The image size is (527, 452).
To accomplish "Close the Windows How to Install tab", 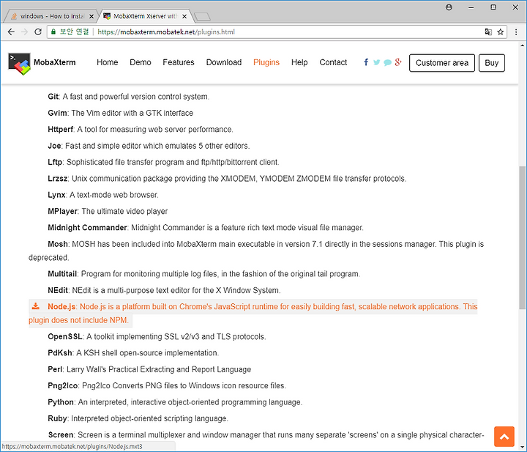I will pos(91,16).
